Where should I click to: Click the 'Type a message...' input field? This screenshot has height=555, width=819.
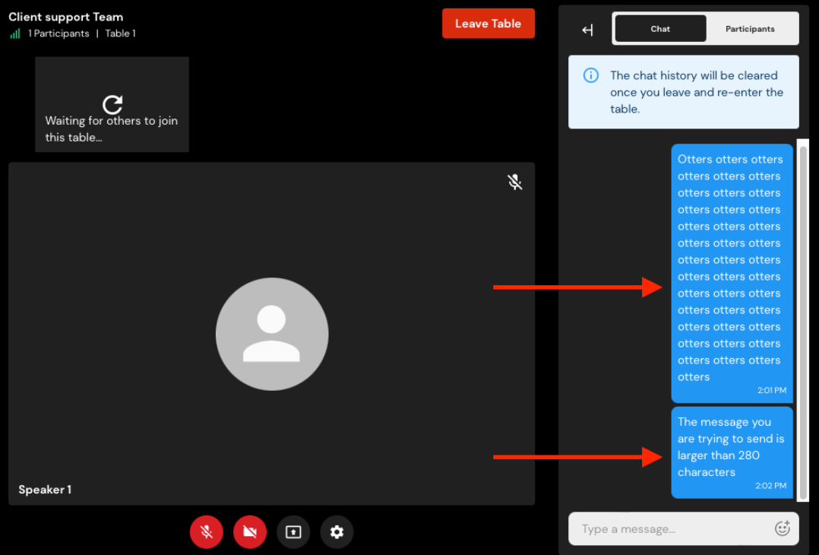pos(669,528)
